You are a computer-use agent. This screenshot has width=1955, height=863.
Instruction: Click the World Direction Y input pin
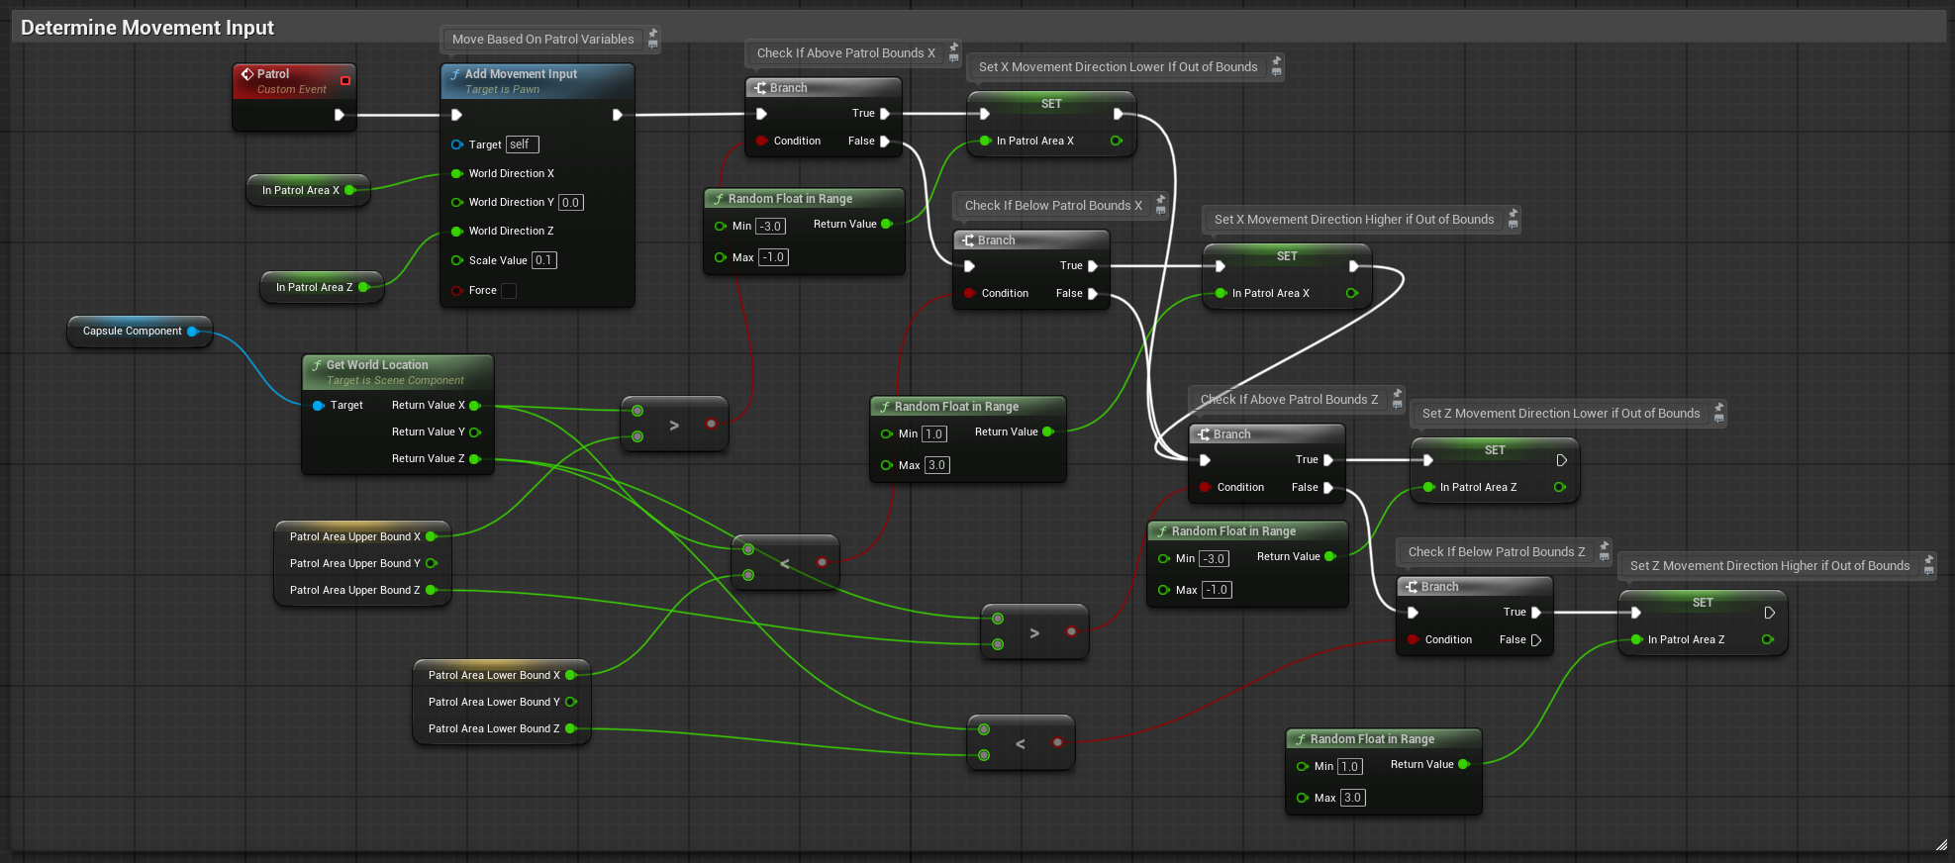(x=456, y=202)
